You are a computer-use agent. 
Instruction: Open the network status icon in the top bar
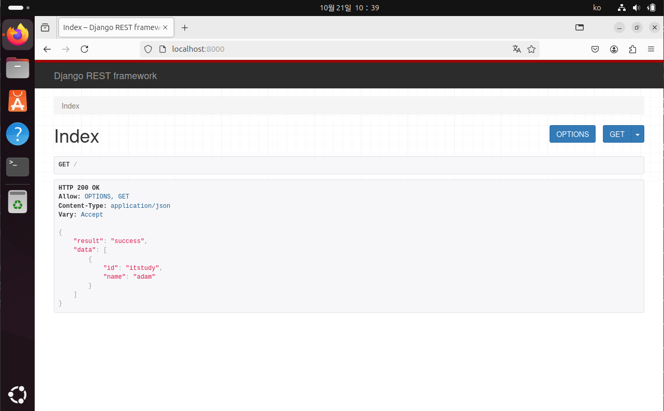(622, 8)
